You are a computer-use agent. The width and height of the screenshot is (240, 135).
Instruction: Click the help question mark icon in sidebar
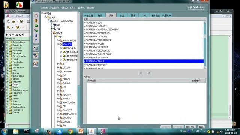36,40
